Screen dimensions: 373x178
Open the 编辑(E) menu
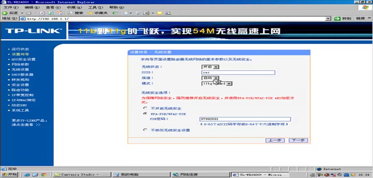(x=32, y=8)
